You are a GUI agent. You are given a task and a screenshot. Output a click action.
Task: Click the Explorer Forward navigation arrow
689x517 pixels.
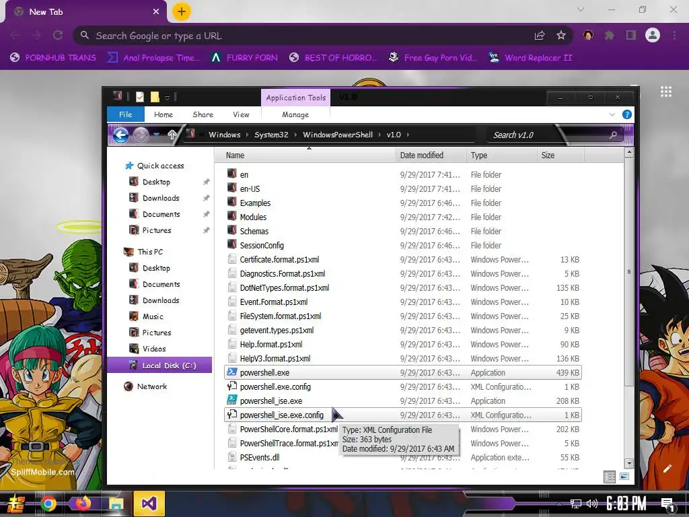(141, 135)
